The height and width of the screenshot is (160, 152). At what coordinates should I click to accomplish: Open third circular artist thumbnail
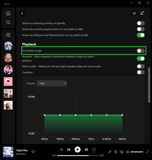8,70
